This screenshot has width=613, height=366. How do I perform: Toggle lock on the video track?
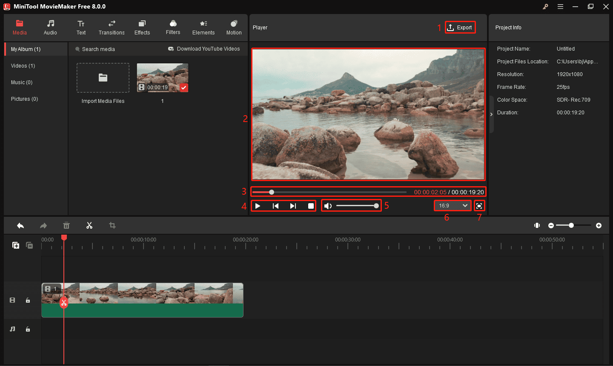[x=28, y=301]
